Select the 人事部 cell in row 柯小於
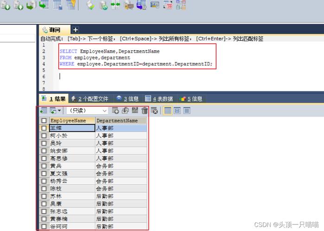The width and height of the screenshot is (324, 231). point(121,136)
